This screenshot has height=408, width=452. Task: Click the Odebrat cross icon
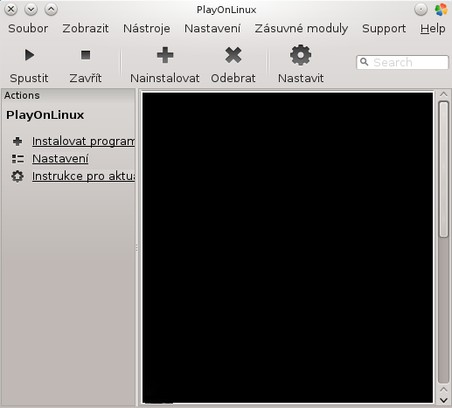pos(233,55)
